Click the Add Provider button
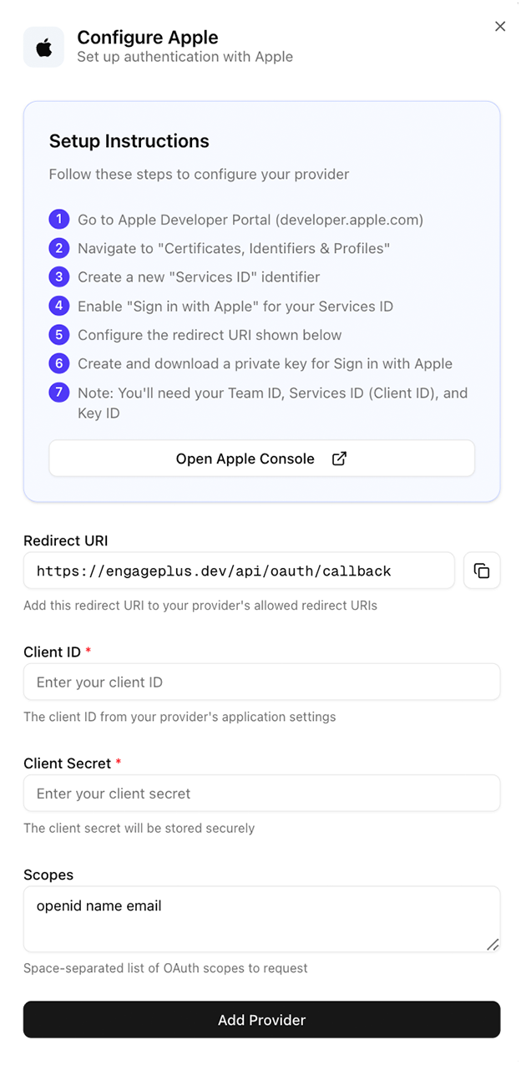526x1065 pixels. pos(261,1020)
